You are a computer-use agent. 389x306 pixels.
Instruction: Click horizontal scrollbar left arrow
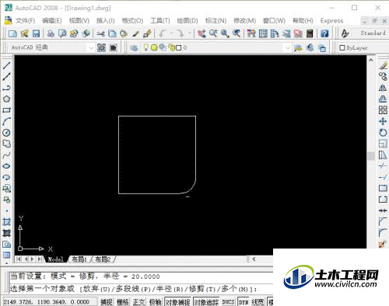click(x=254, y=259)
